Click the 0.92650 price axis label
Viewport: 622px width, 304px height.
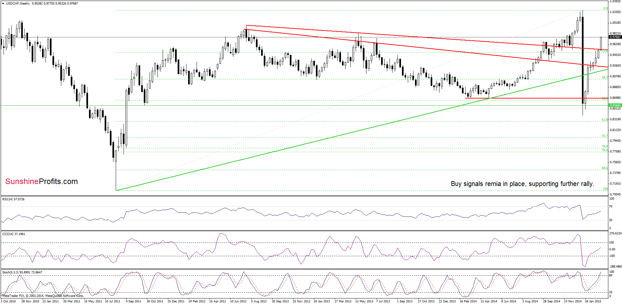pos(615,66)
